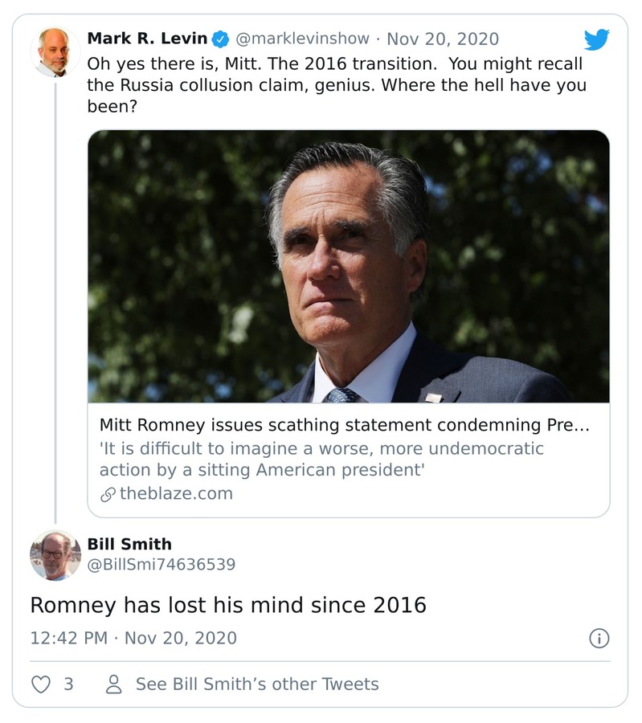The width and height of the screenshot is (642, 723).
Task: Open Mark R. Levin's profile avatar
Action: [x=55, y=52]
